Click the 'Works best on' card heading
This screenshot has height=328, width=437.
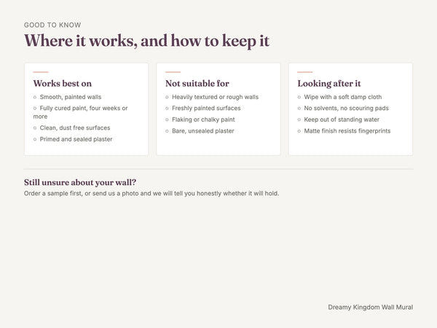[63, 83]
